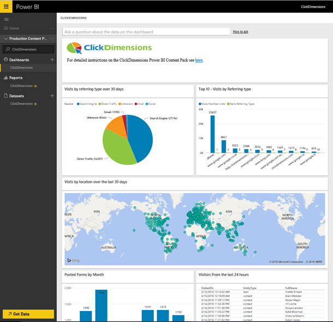Select the Datasets section heading
Image resolution: width=333 pixels, height=322 pixels.
point(16,96)
